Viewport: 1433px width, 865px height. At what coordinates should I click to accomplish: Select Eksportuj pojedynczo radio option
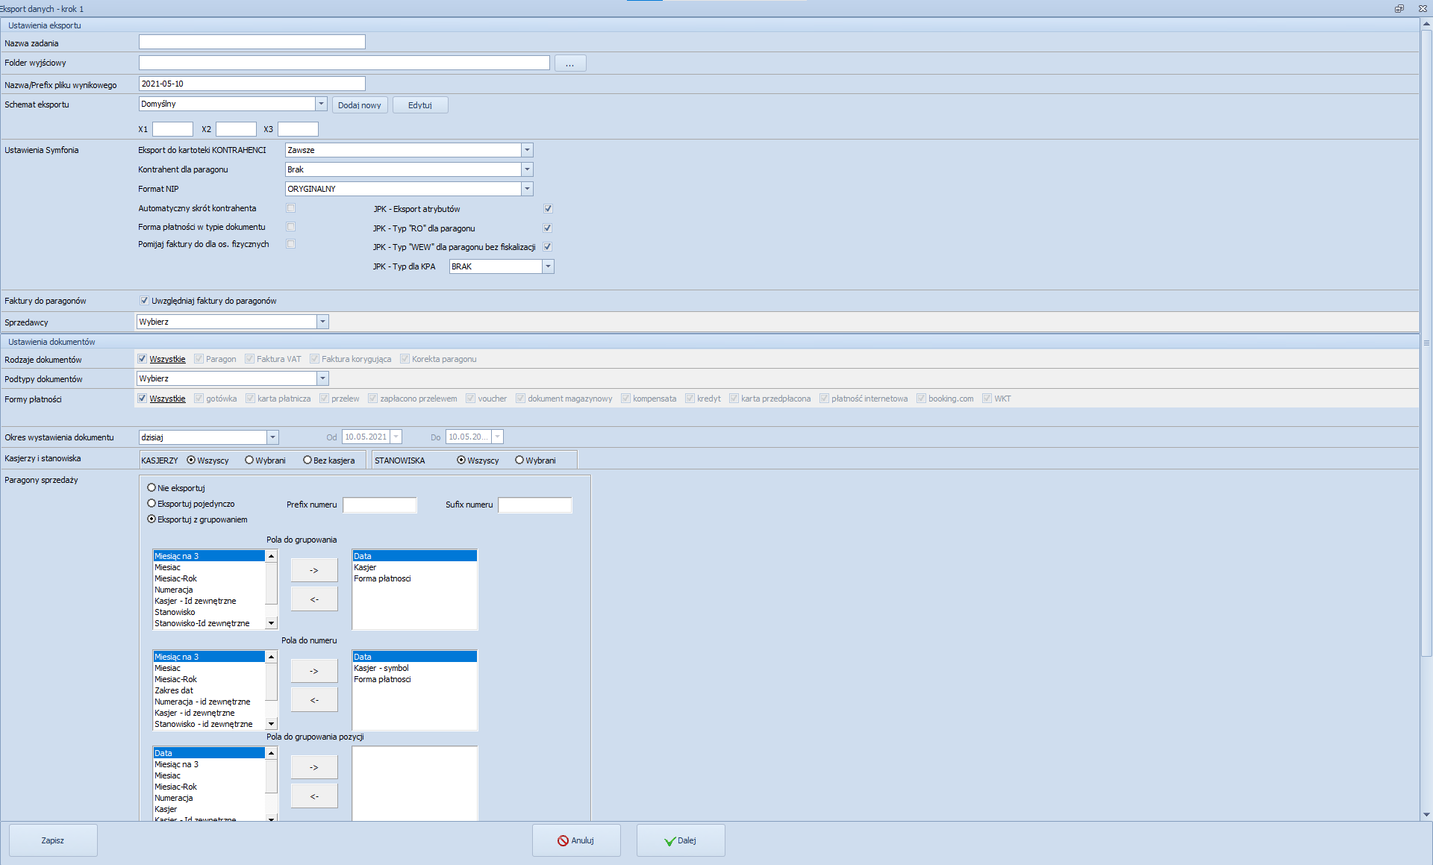(152, 504)
